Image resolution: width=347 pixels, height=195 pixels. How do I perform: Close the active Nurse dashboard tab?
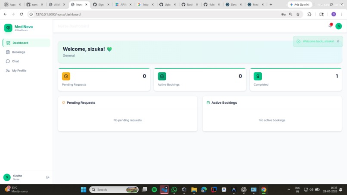point(86,4)
